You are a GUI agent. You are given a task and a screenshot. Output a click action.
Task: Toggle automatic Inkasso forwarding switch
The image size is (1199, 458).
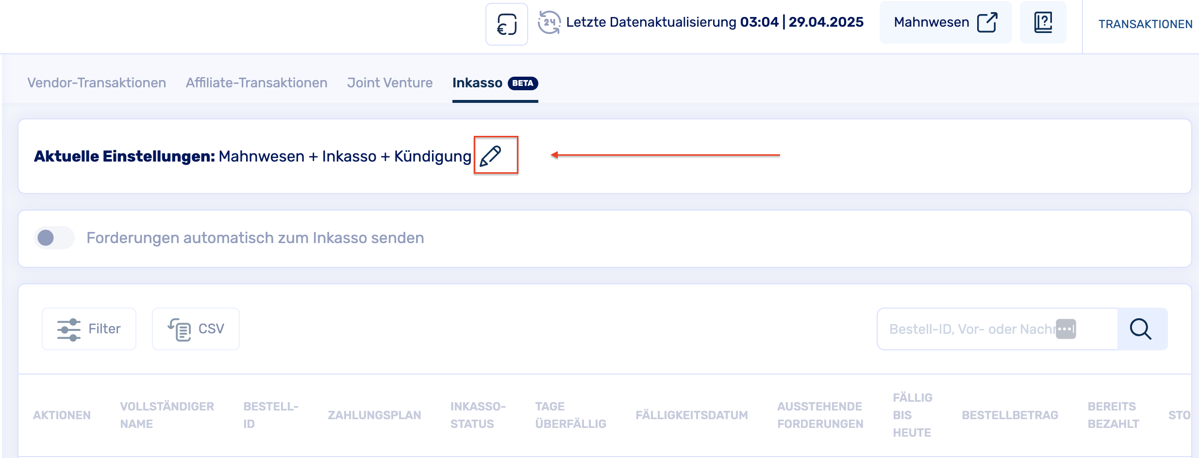[x=54, y=238]
